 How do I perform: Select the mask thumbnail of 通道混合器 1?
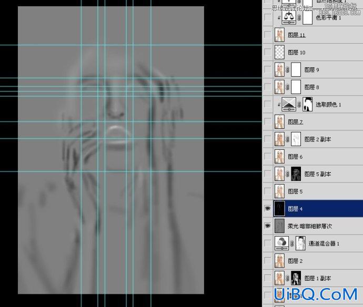(300, 243)
